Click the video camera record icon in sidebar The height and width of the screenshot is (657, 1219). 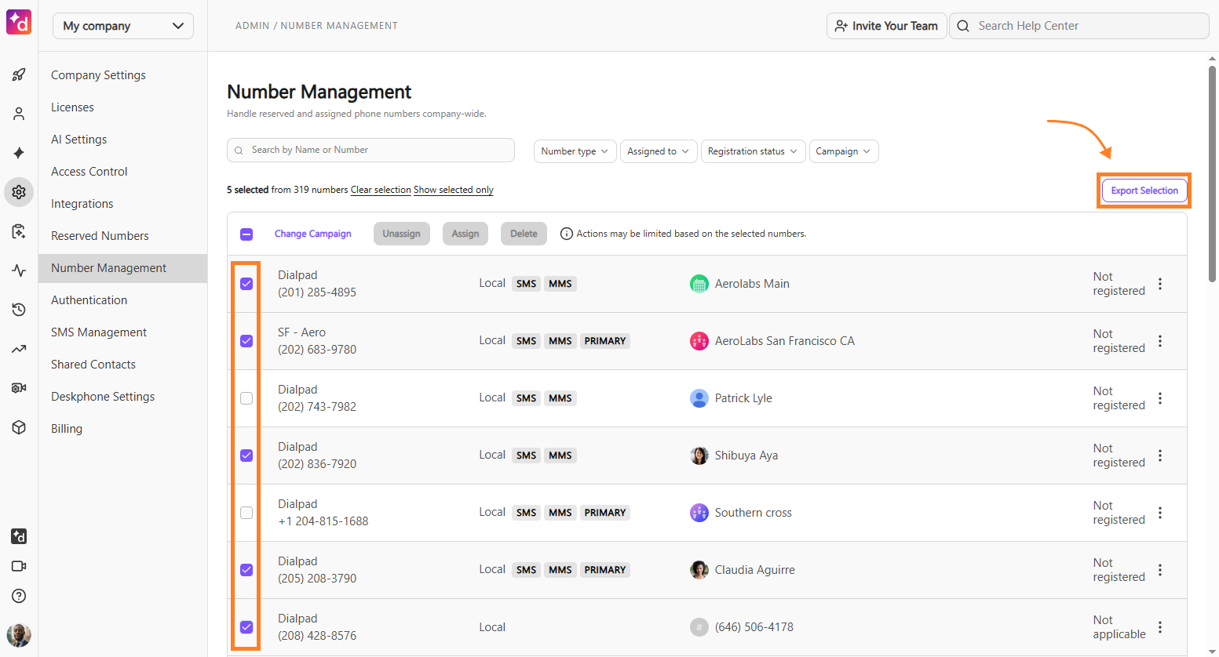pos(19,388)
